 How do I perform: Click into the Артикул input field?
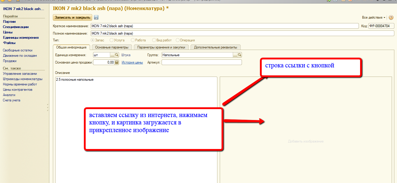(201, 62)
